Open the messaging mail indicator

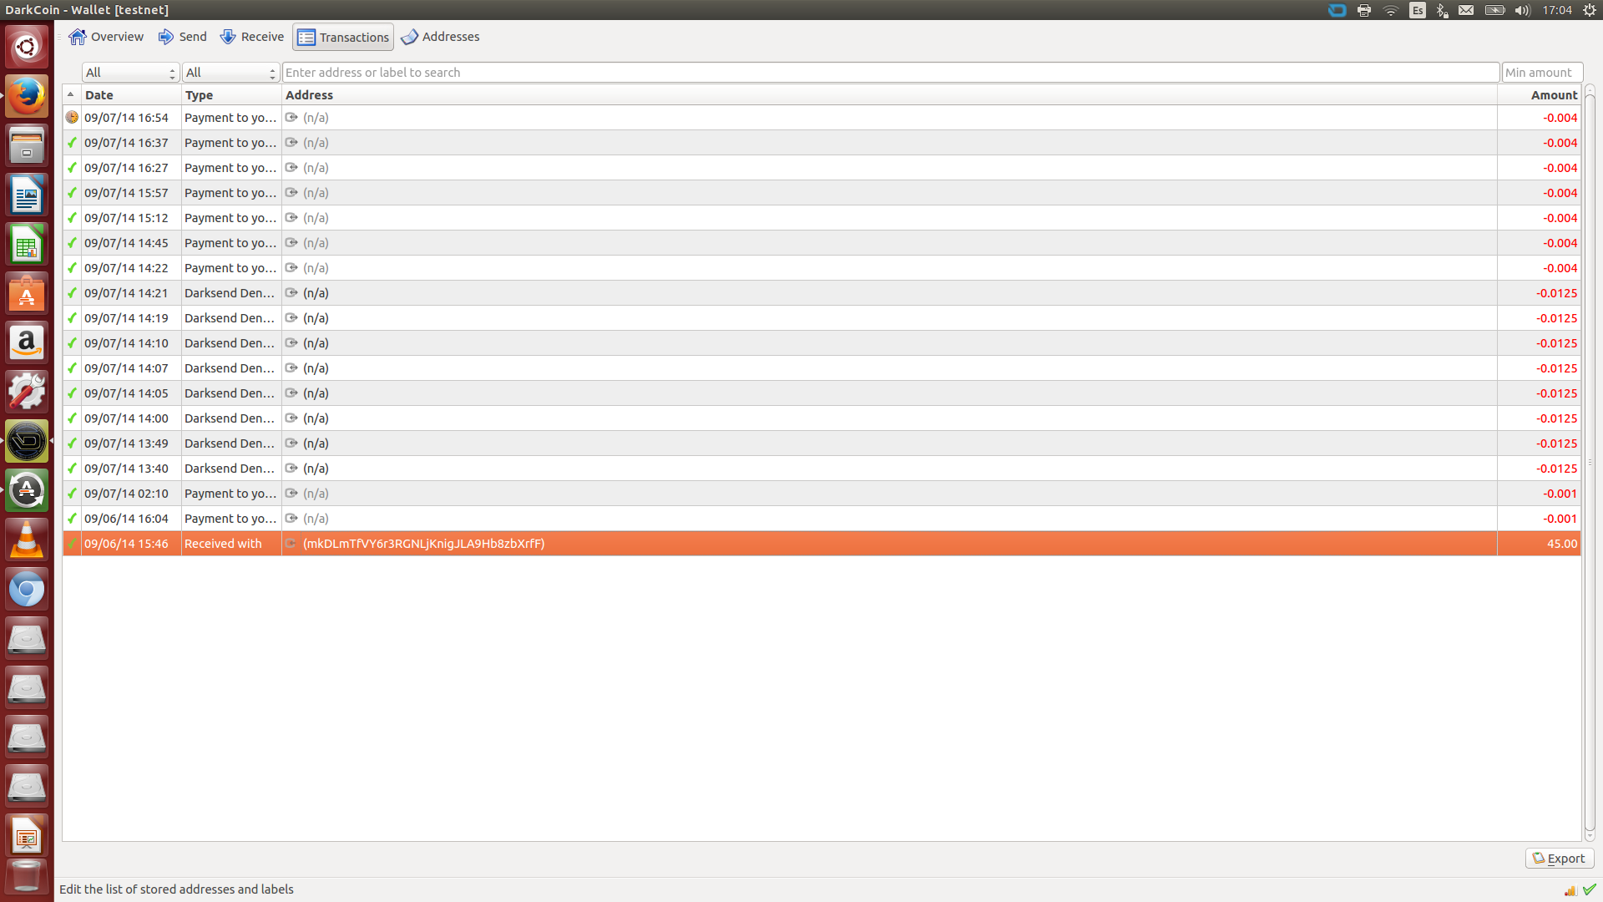click(x=1466, y=10)
